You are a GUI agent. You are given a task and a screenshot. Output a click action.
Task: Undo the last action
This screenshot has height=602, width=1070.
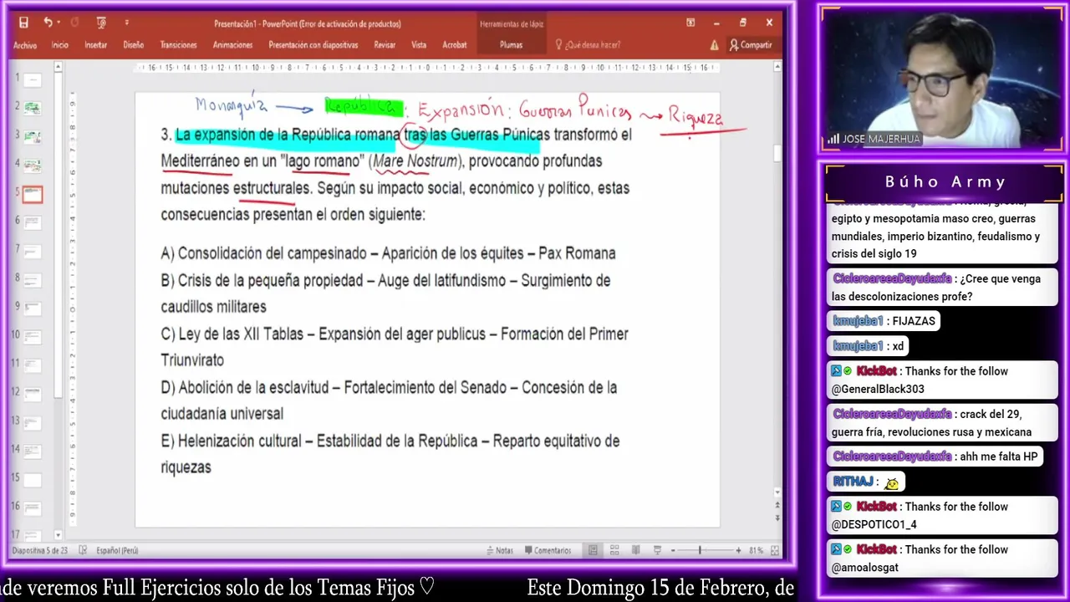click(48, 23)
